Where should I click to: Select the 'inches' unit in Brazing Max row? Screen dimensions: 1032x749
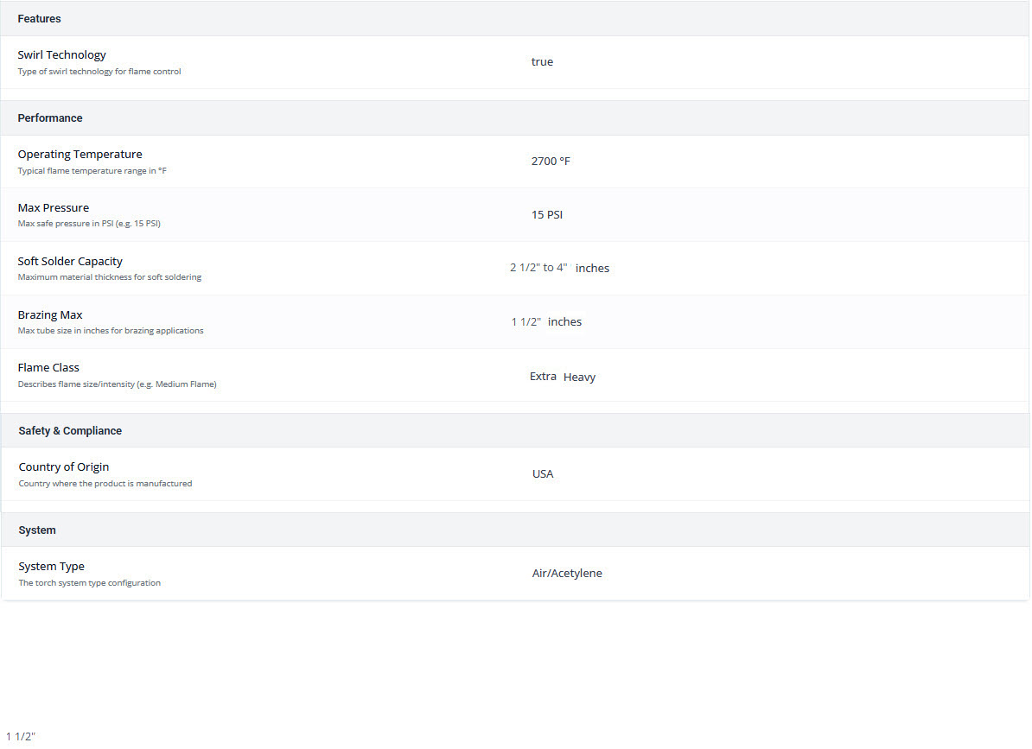564,321
